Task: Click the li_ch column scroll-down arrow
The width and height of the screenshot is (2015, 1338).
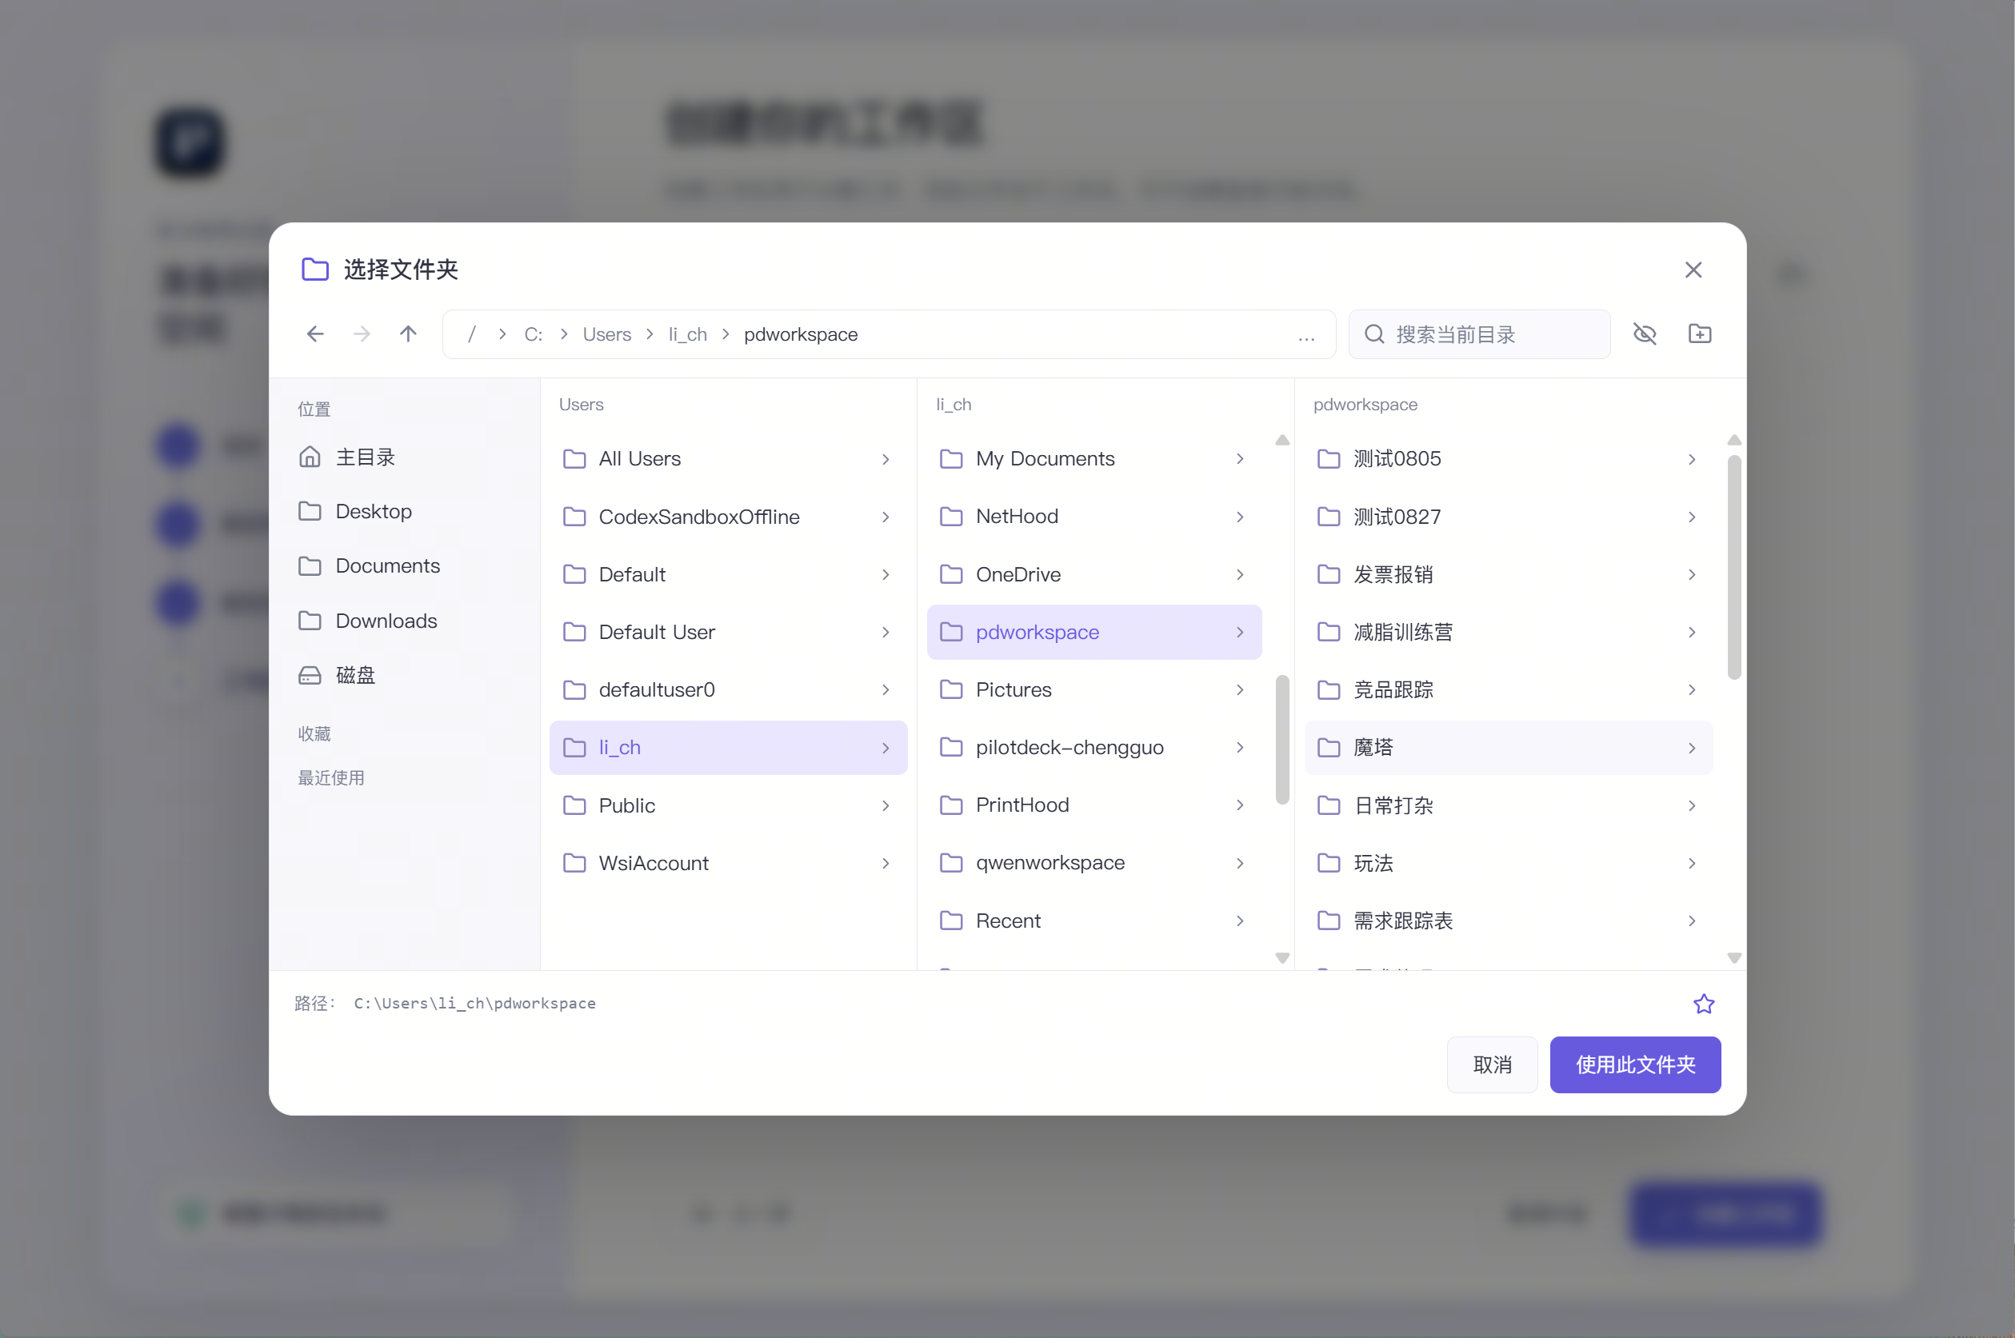Action: coord(1282,957)
